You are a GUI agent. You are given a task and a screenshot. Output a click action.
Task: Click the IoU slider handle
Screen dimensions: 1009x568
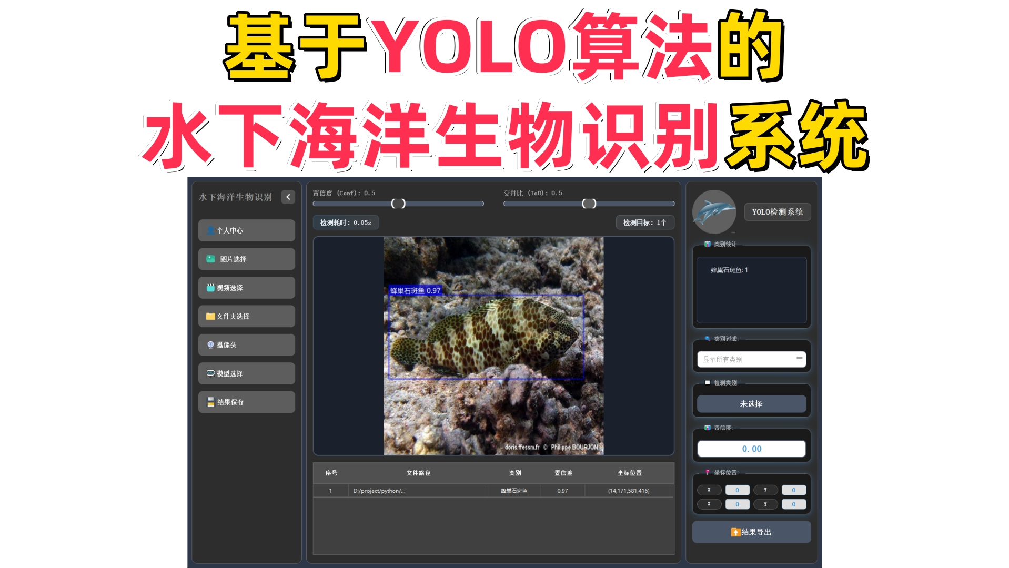pyautogui.click(x=588, y=204)
